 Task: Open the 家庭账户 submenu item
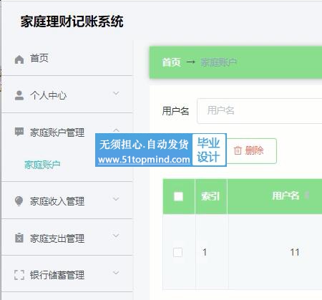point(42,165)
